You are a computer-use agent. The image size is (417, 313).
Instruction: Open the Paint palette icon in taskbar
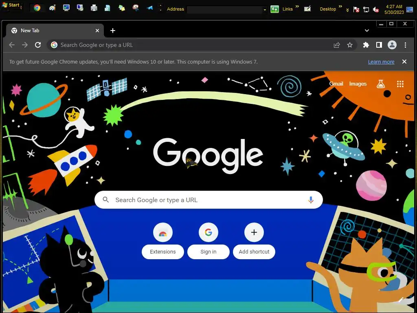click(52, 8)
